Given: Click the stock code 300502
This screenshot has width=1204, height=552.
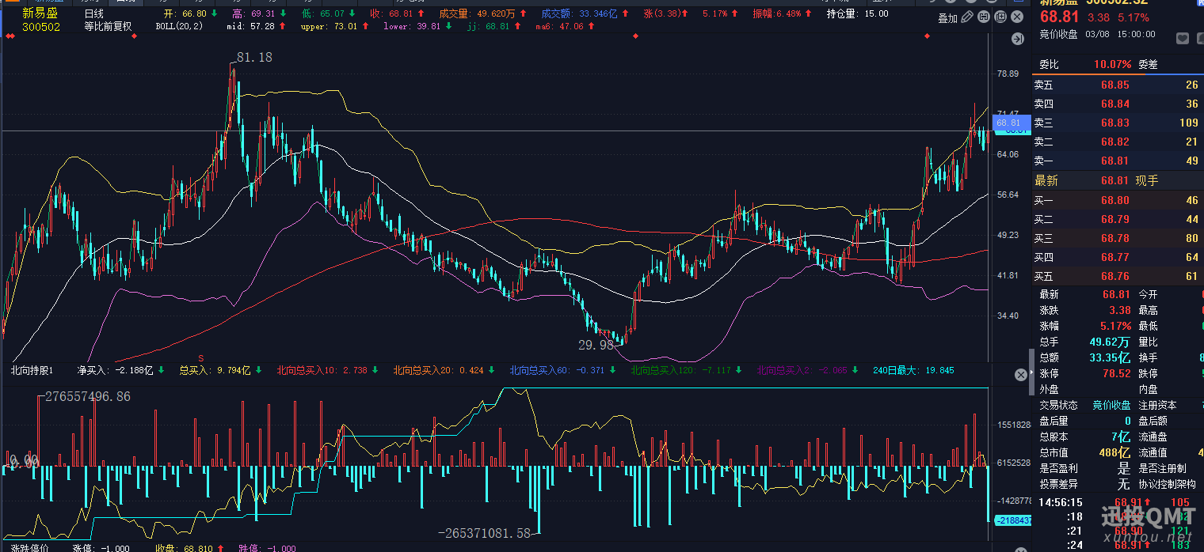Looking at the screenshot, I should click(x=40, y=26).
